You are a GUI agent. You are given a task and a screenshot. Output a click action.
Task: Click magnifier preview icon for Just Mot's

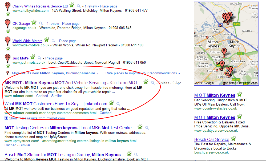pyautogui.click(x=39, y=58)
